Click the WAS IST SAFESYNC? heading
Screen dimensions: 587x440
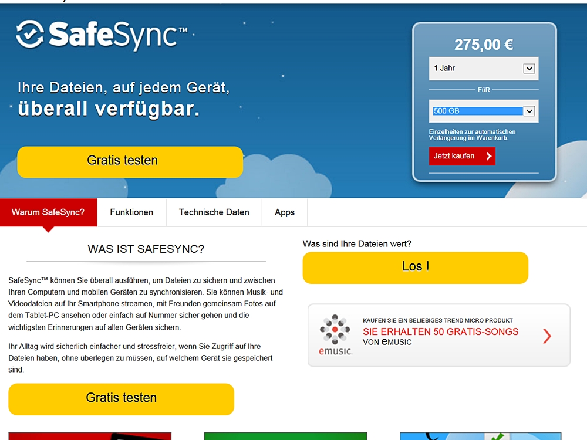point(146,249)
